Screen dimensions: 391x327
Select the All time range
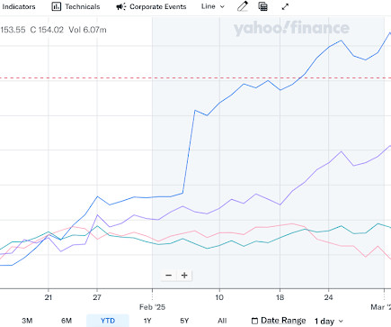[222, 321]
